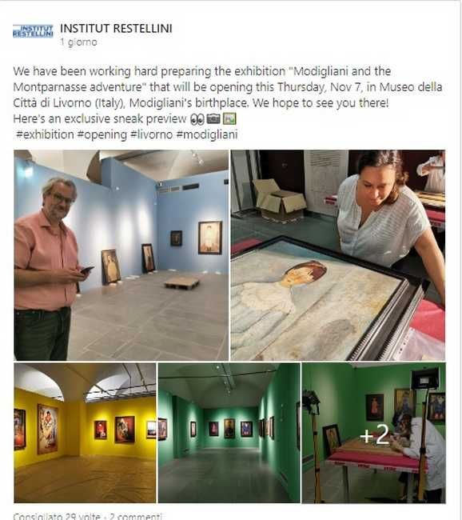Open the '2 commenti' comments count

136,516
